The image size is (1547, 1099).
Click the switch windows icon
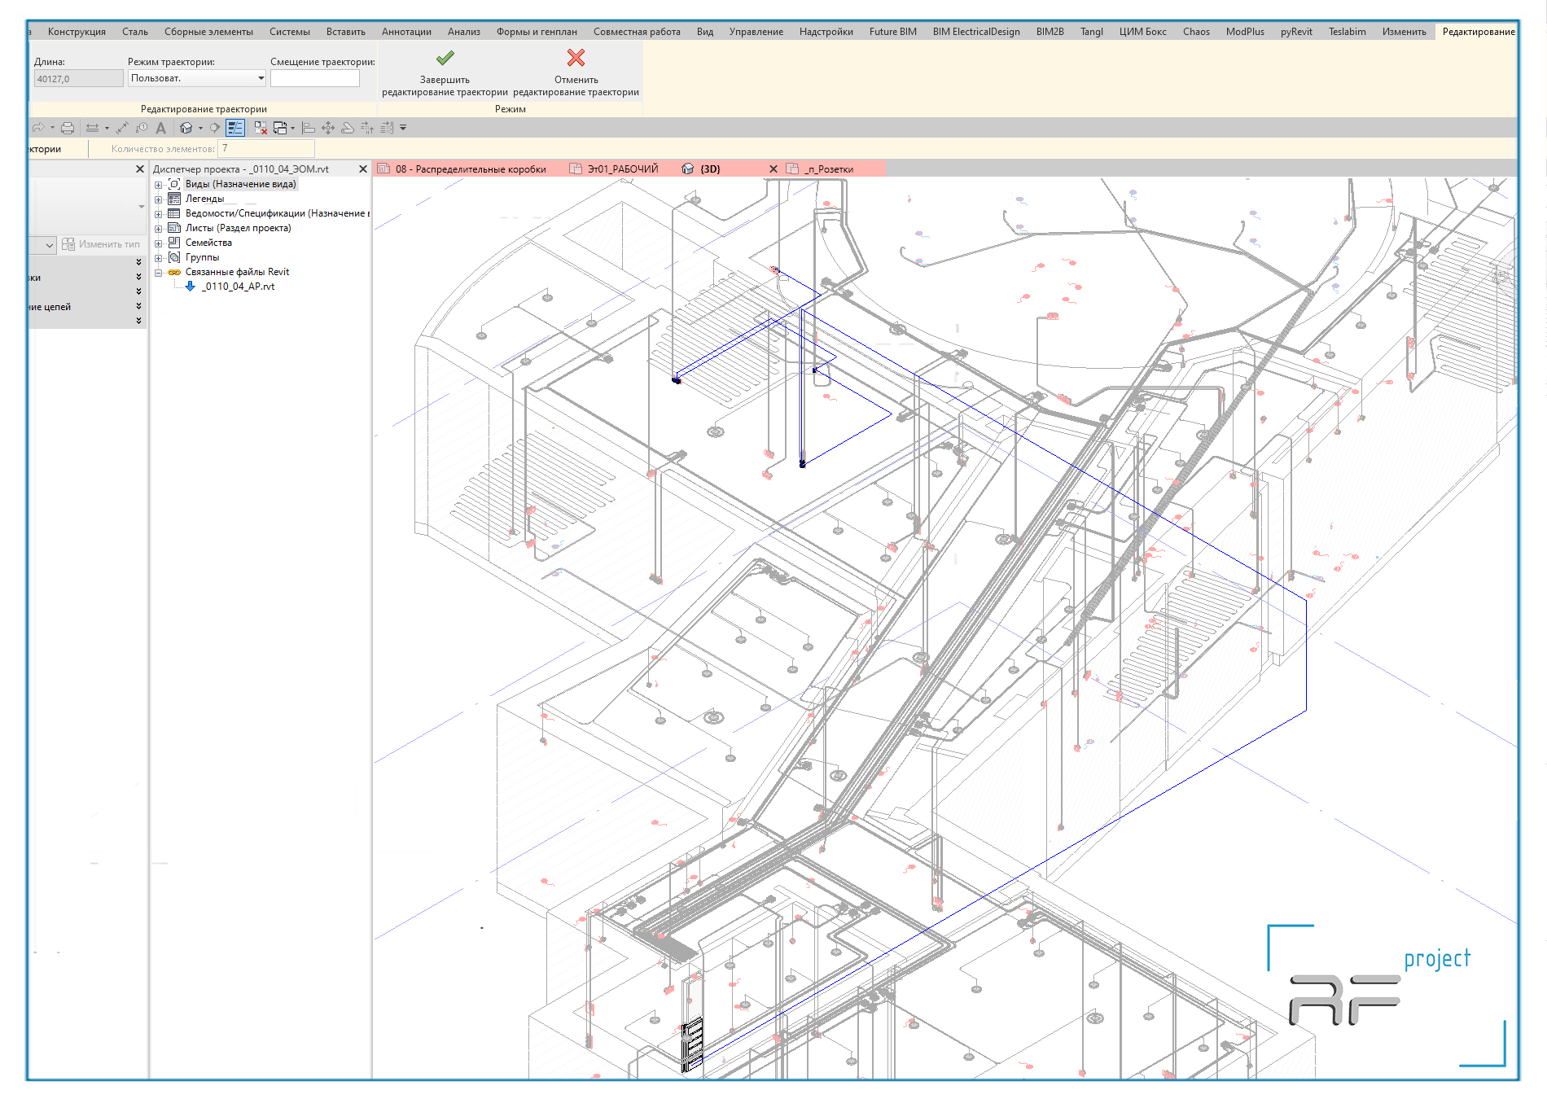tap(280, 128)
